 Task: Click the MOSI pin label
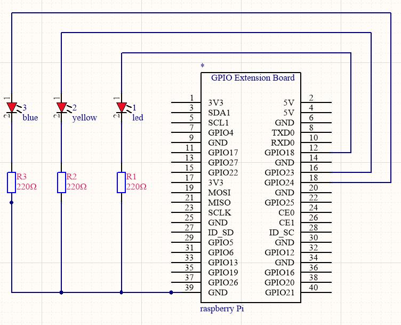[x=219, y=193]
